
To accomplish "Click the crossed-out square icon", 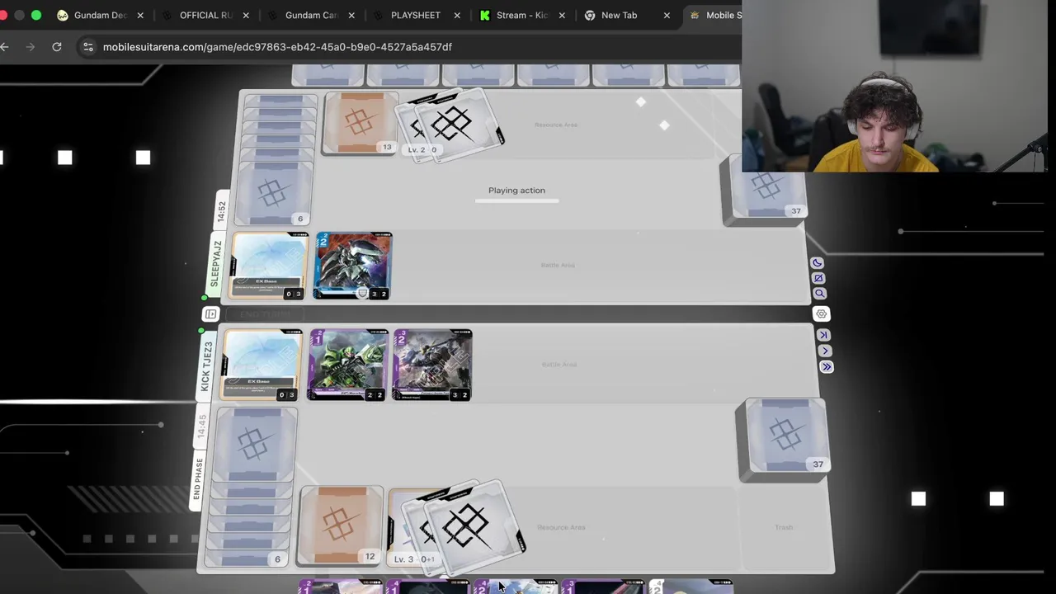I will click(x=818, y=278).
